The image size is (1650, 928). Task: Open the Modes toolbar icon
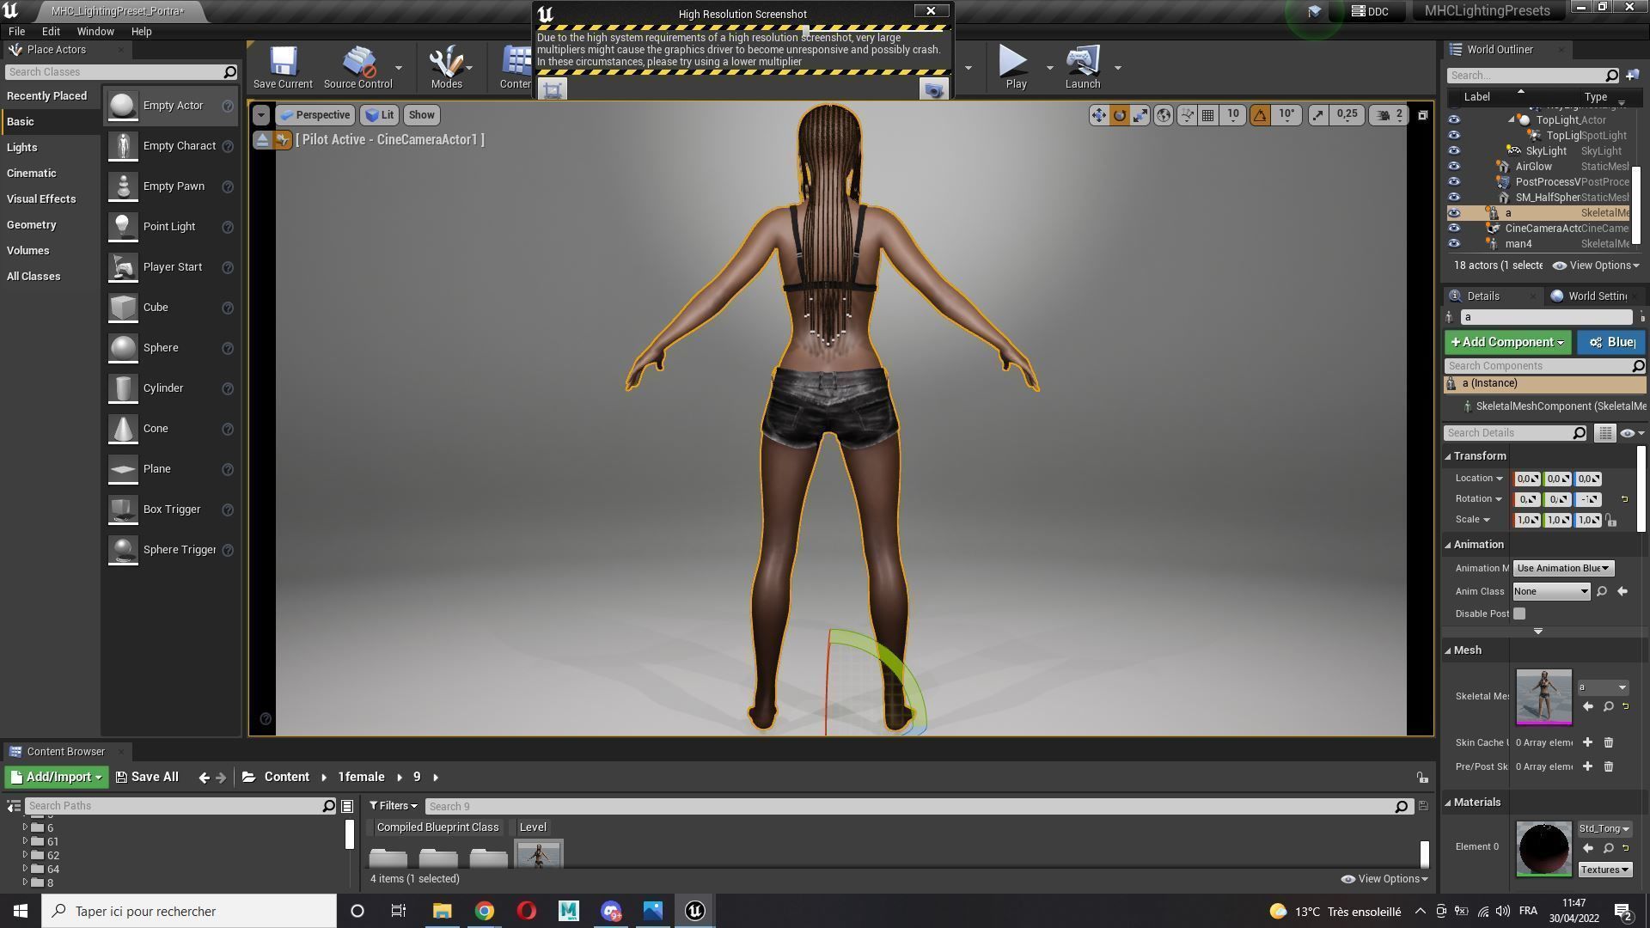coord(446,67)
